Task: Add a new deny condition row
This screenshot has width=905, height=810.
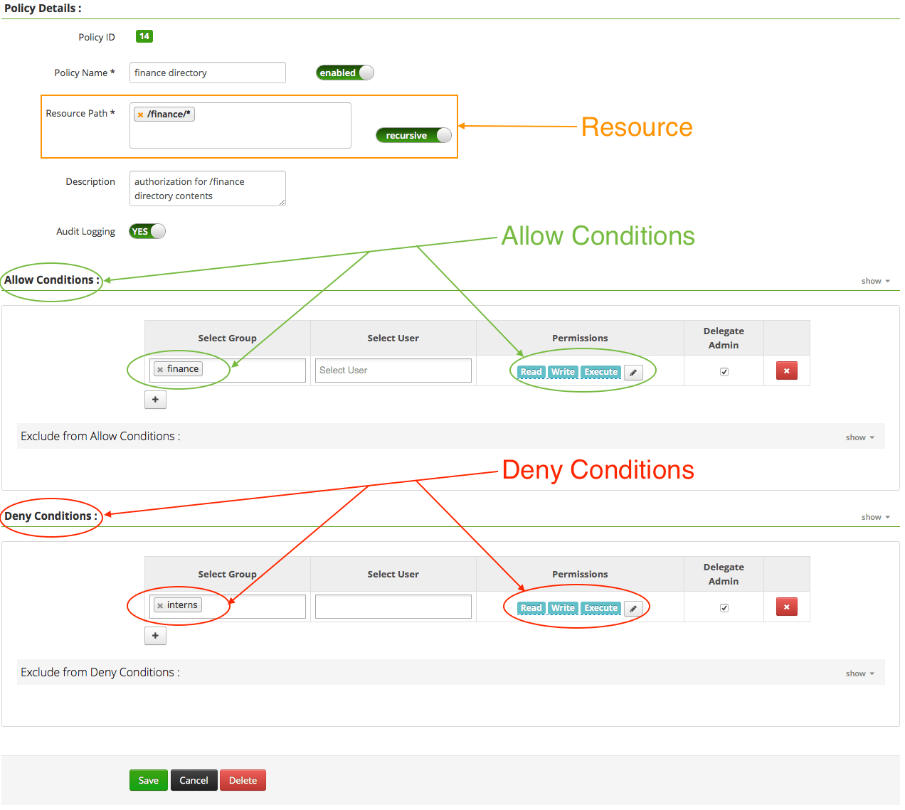Action: [x=155, y=636]
